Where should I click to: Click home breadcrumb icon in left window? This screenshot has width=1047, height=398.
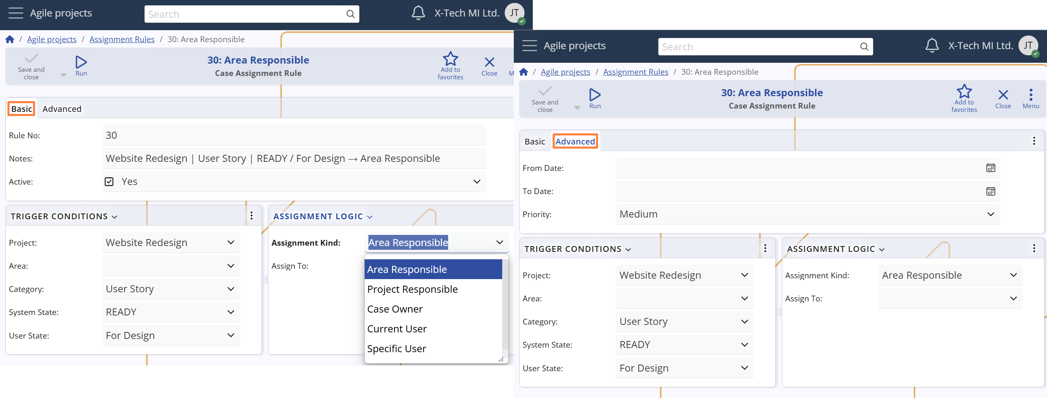(10, 39)
